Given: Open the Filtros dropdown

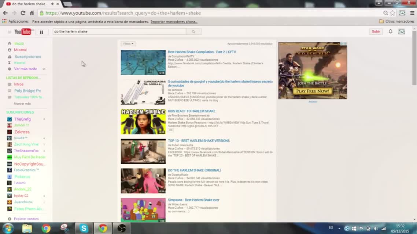Looking at the screenshot, I should tap(128, 44).
